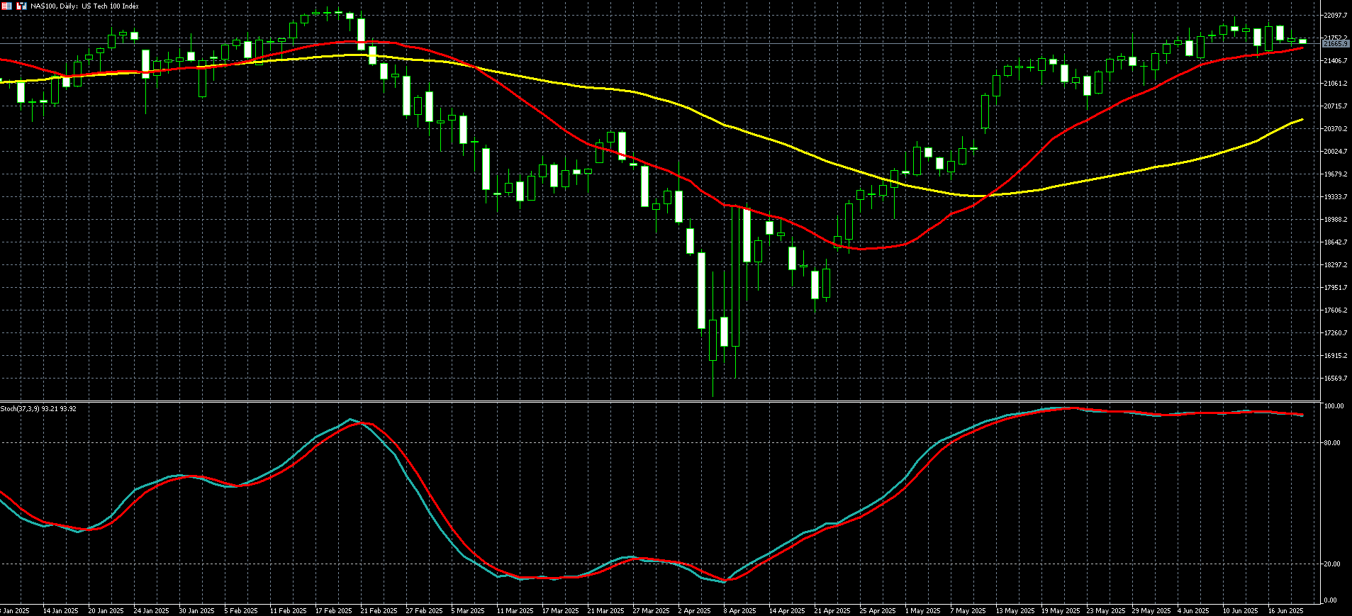Click the '4 Jun 2025' date label

(1193, 610)
